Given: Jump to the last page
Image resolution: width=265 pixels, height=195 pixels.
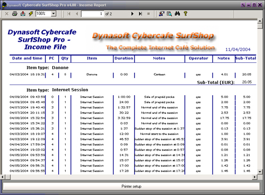Looking at the screenshot, I should pos(140,14).
